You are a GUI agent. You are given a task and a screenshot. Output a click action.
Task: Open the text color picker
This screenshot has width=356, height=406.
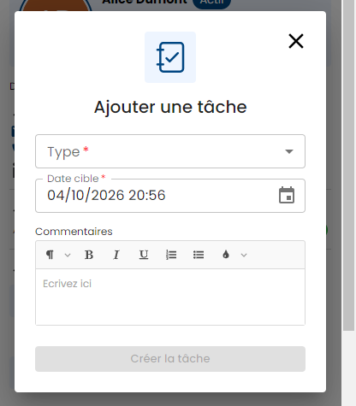click(234, 255)
